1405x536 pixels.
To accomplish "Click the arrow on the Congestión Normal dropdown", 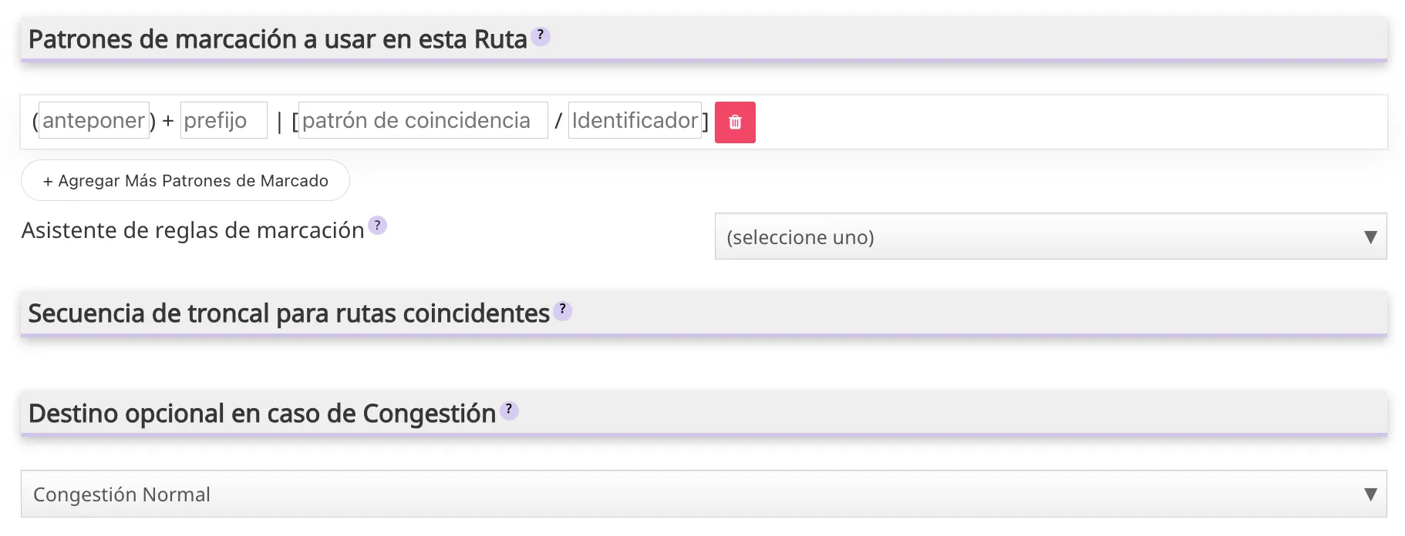I will click(1370, 494).
